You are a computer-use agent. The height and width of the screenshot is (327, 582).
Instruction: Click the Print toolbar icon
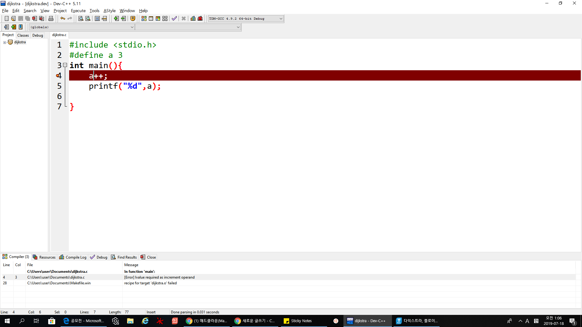click(x=51, y=18)
